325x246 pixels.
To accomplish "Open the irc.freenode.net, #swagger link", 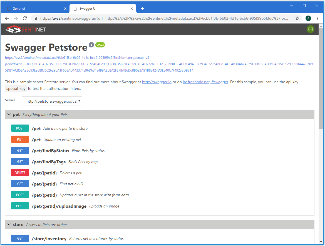I will tap(205, 82).
